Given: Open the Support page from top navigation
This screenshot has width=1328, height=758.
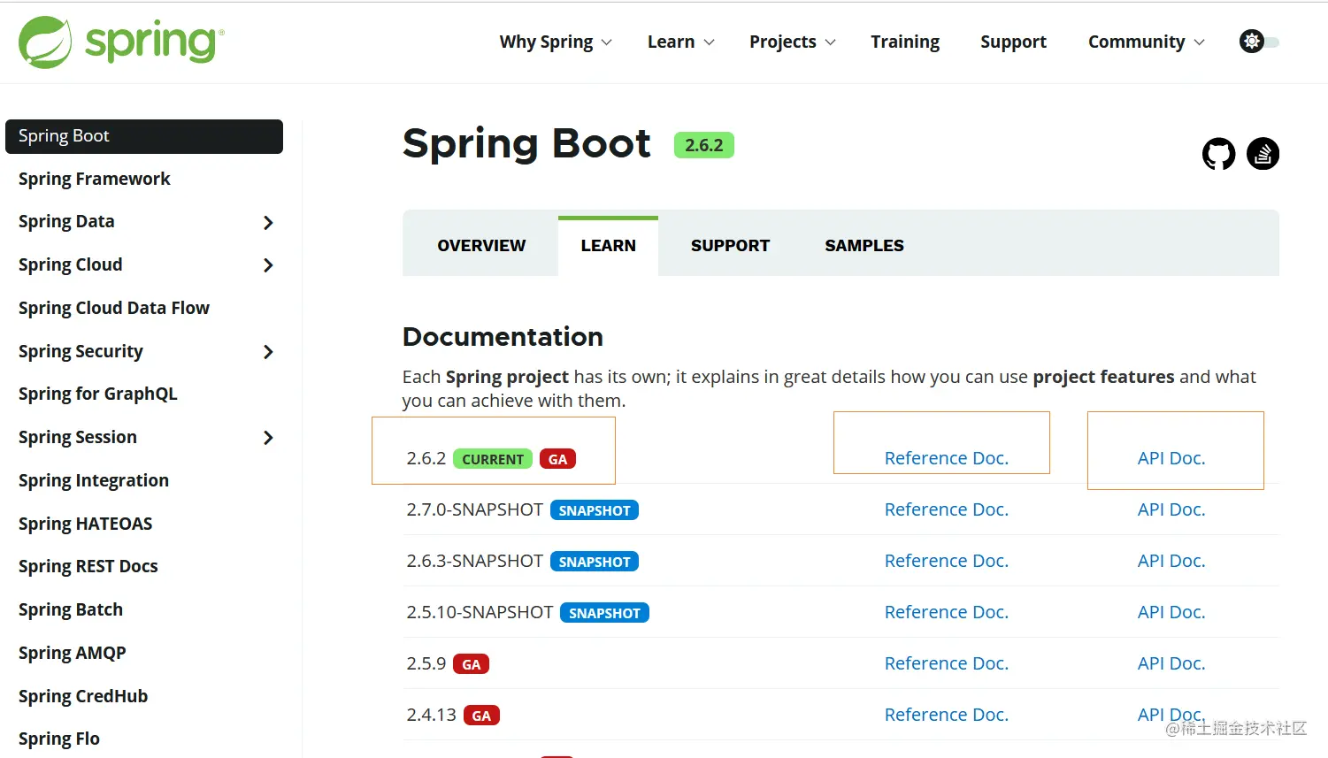Looking at the screenshot, I should pyautogui.click(x=1013, y=42).
